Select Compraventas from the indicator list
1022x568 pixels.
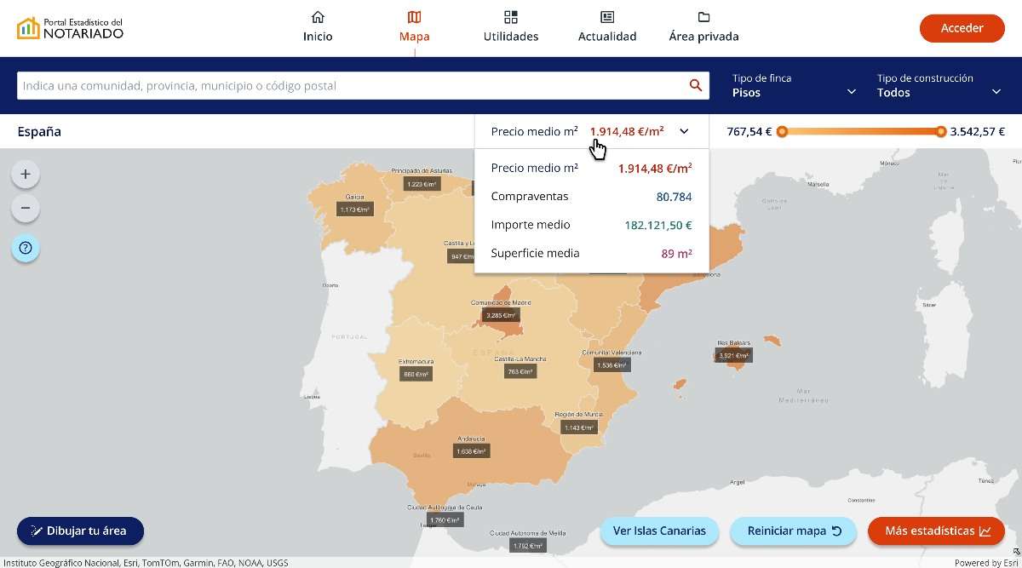591,197
